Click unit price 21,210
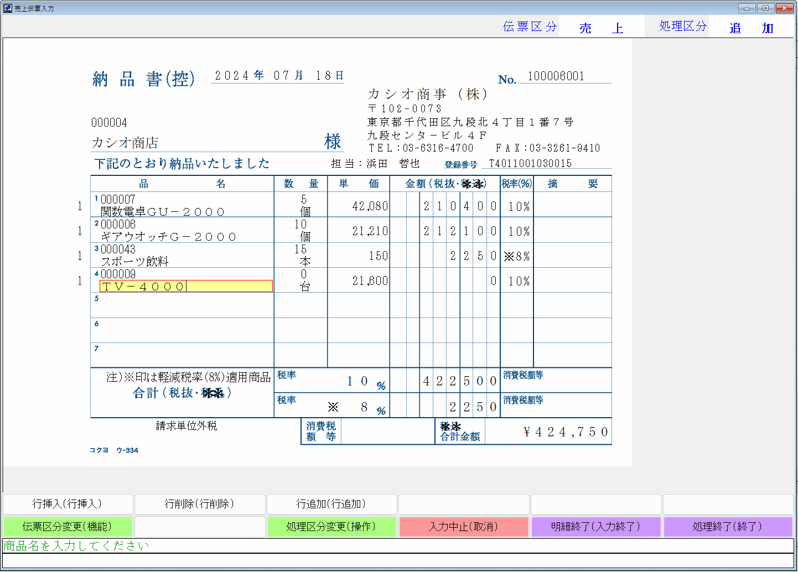This screenshot has height=572, width=798. [370, 231]
